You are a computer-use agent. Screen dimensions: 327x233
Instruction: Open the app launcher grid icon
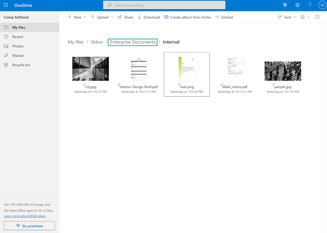(6, 5)
